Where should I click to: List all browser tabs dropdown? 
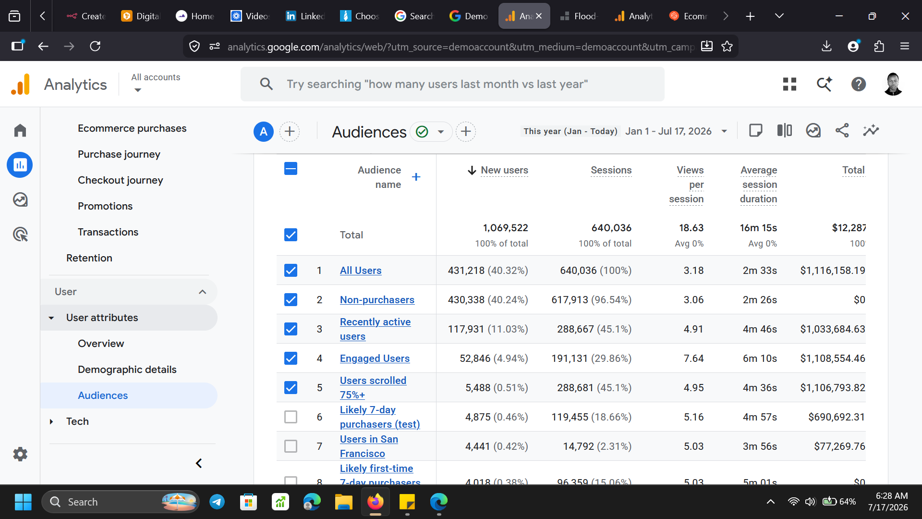pos(779,16)
